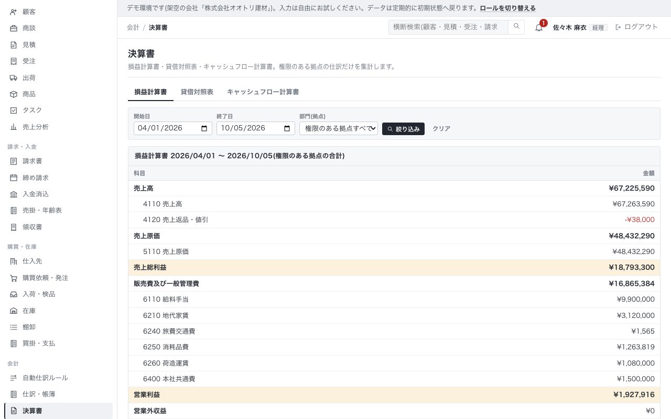Click the 売上総利益 amount ¥18,793,300
This screenshot has height=419, width=671.
click(632, 268)
